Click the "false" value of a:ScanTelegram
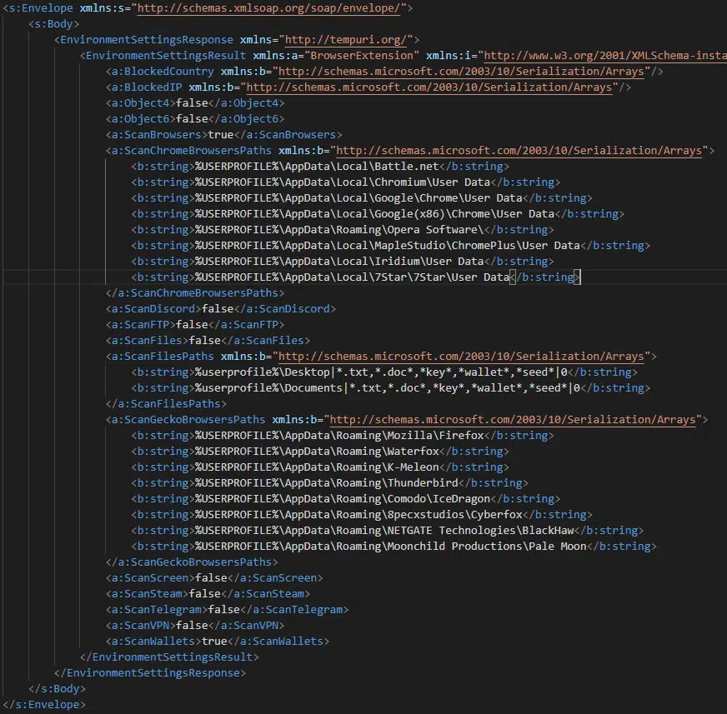Viewport: 727px width, 714px height. [224, 610]
